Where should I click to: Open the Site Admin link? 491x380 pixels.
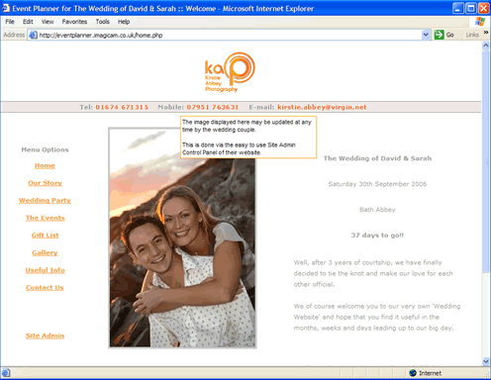click(46, 335)
